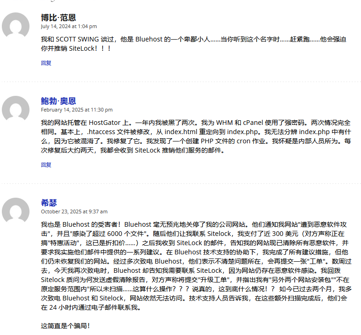Click the line mentioning 升级工单
The width and height of the screenshot is (361, 335).
pyautogui.click(x=195, y=280)
